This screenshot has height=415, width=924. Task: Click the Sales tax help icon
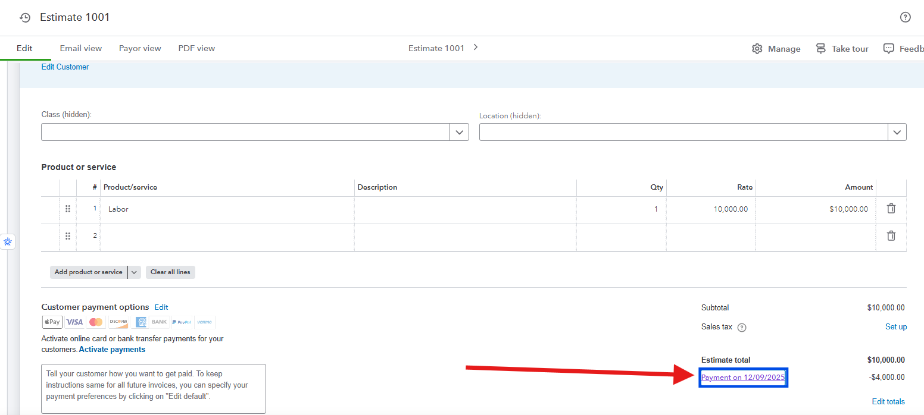tap(742, 328)
